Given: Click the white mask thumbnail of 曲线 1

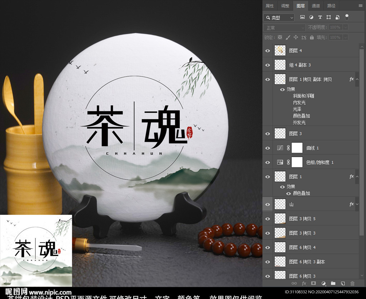Looking at the screenshot, I should click(x=297, y=148).
